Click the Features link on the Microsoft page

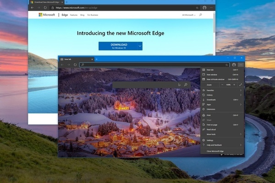(x=74, y=15)
